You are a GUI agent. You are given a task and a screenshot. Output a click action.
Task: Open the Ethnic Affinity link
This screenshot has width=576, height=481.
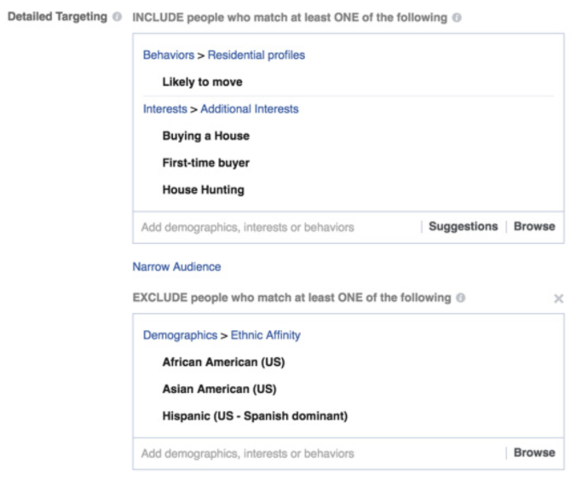pyautogui.click(x=265, y=335)
